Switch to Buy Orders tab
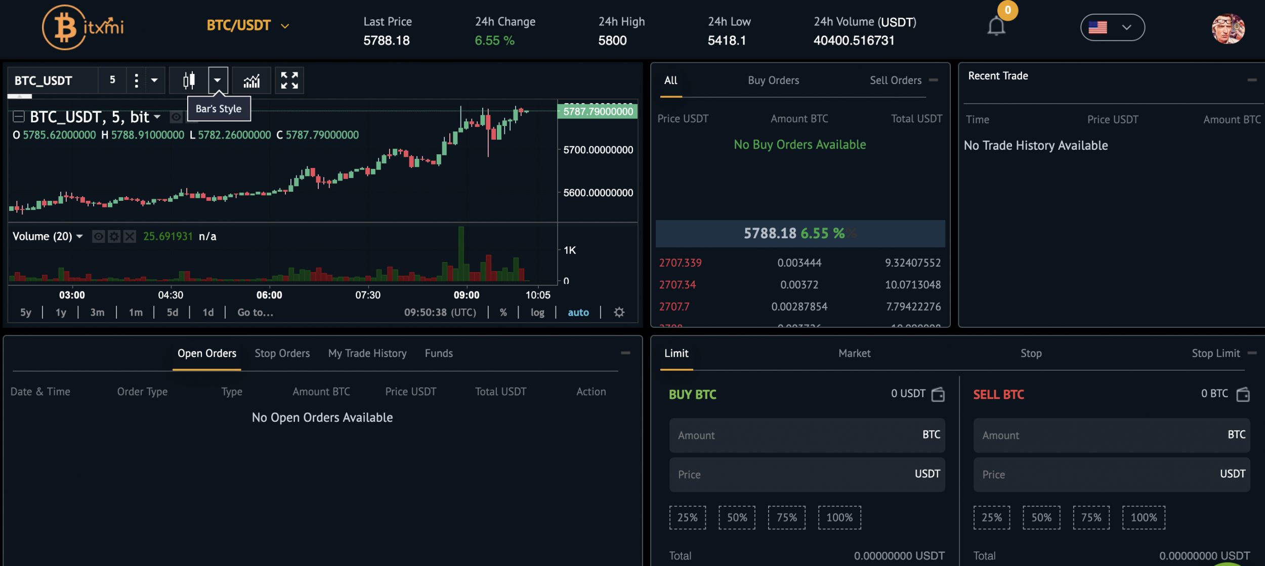The height and width of the screenshot is (566, 1265). (774, 80)
